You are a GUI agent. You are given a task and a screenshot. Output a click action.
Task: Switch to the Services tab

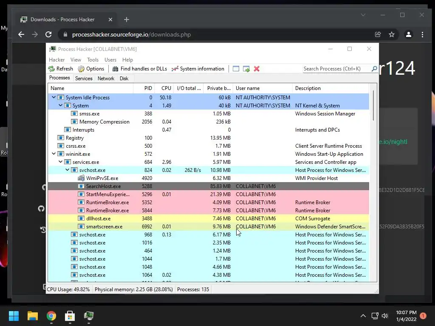[x=84, y=79]
